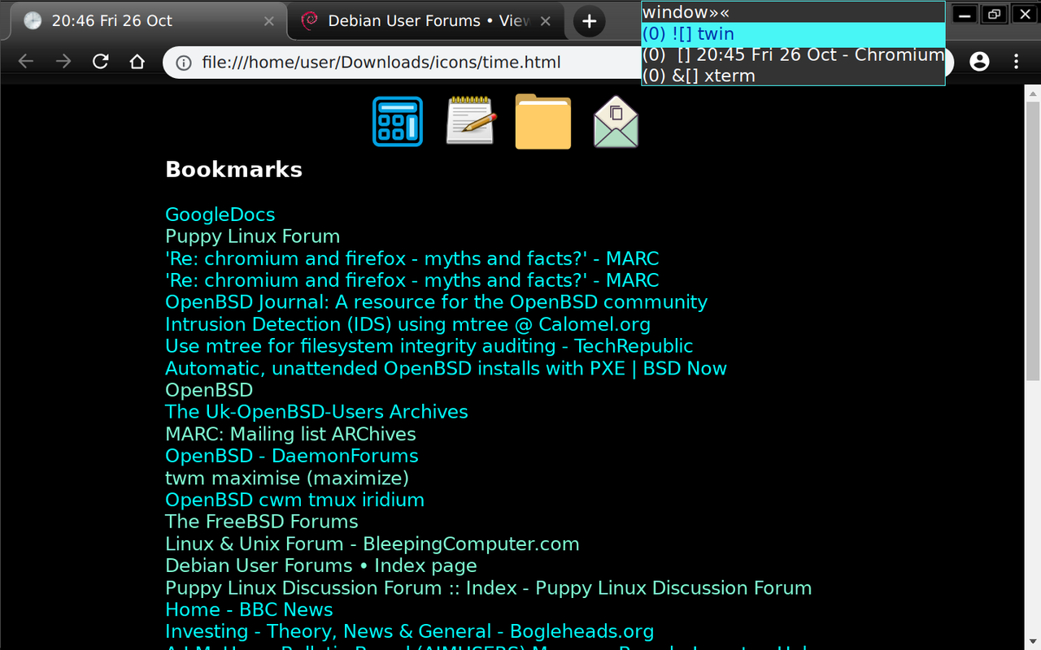Restore the Chromium window size

tap(994, 14)
